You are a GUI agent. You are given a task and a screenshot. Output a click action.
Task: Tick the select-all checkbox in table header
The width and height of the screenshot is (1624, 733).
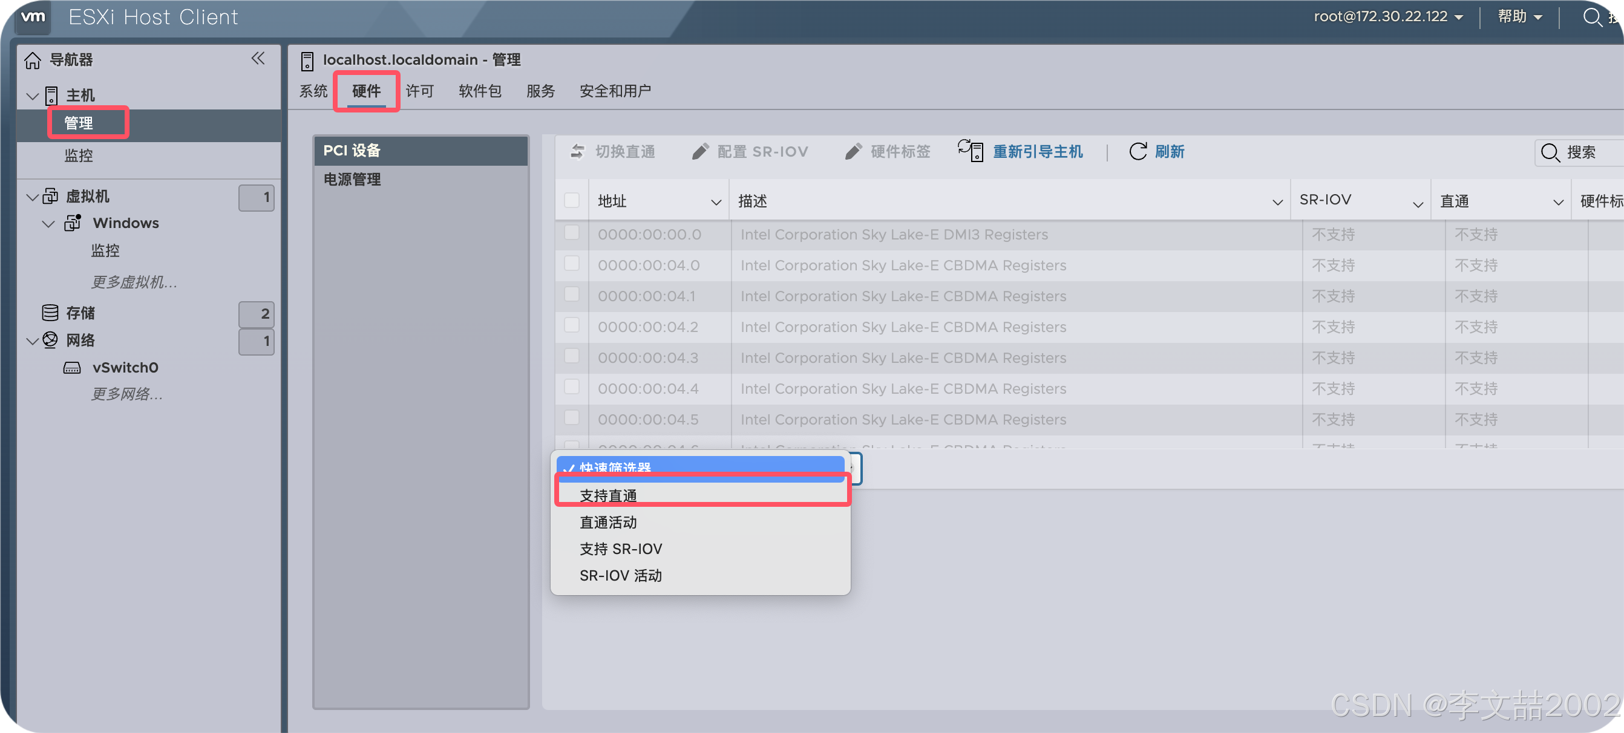point(571,200)
